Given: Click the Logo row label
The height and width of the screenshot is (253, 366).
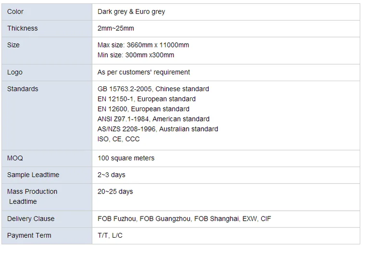Looking at the screenshot, I should (15, 72).
